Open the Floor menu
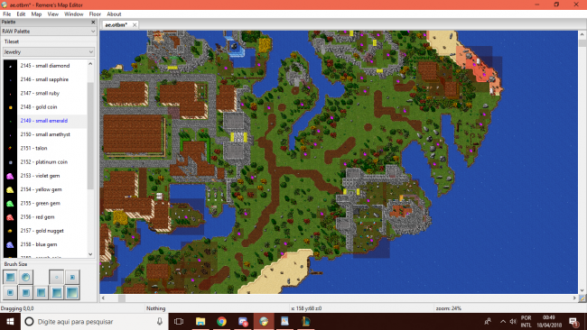 coord(95,14)
